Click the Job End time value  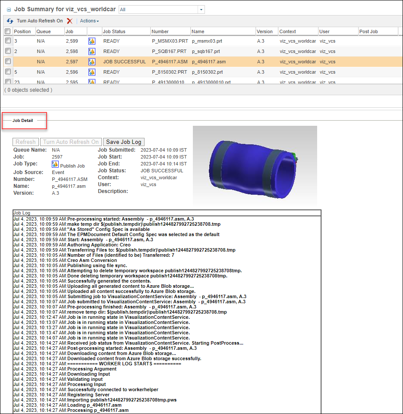[164, 164]
